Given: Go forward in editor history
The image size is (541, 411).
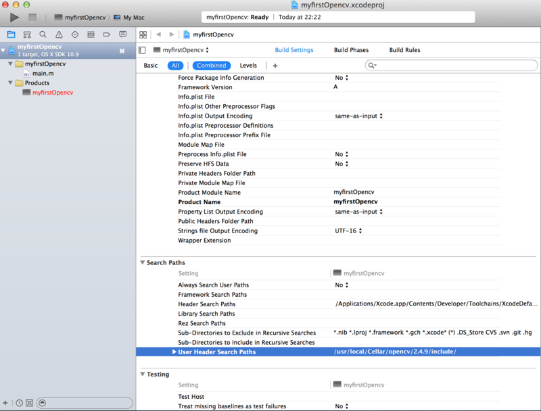Looking at the screenshot, I should [172, 34].
